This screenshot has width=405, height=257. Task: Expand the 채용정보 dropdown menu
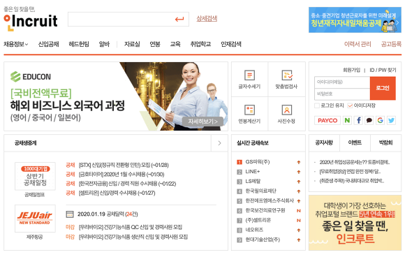(16, 44)
